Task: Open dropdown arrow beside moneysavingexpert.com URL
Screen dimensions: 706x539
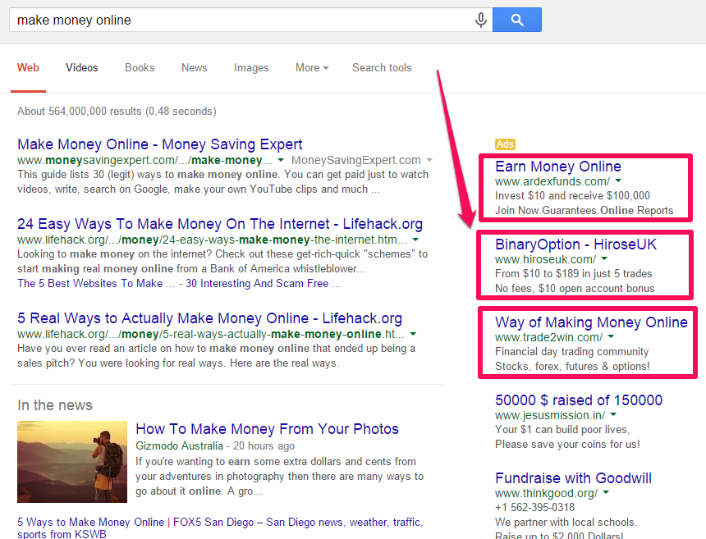Action: [x=281, y=160]
